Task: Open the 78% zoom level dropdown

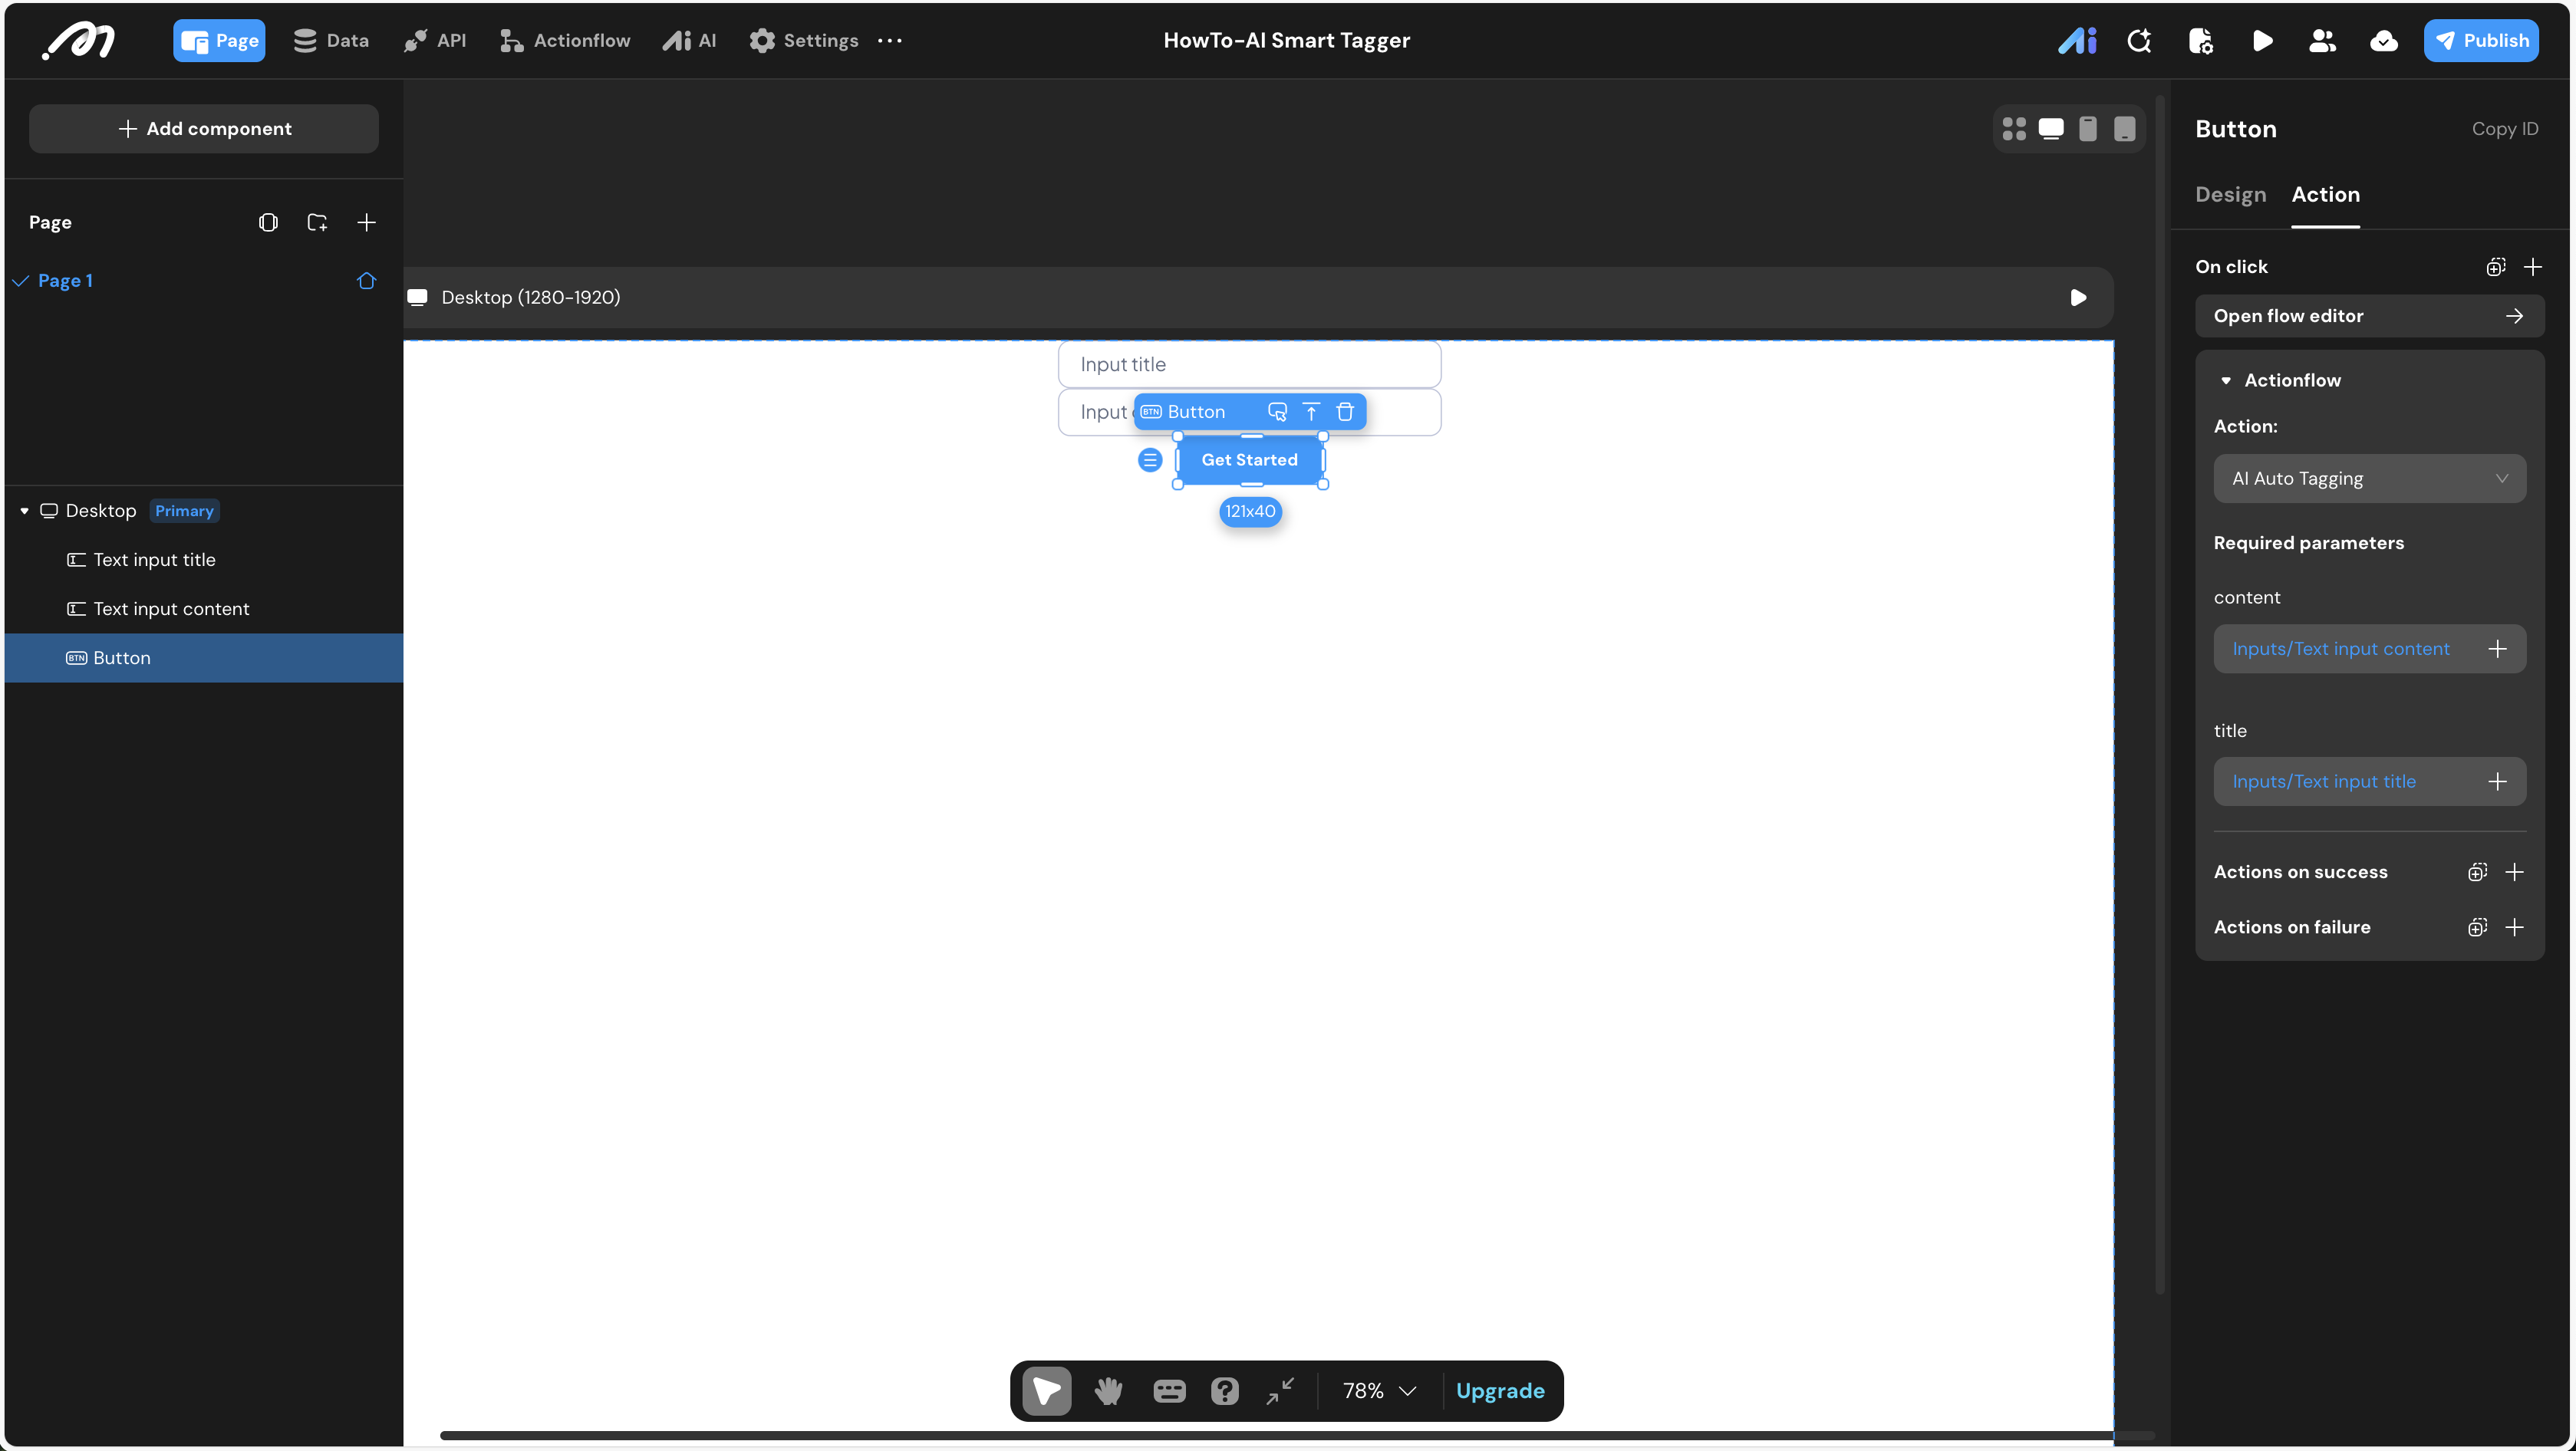Action: coord(1379,1390)
